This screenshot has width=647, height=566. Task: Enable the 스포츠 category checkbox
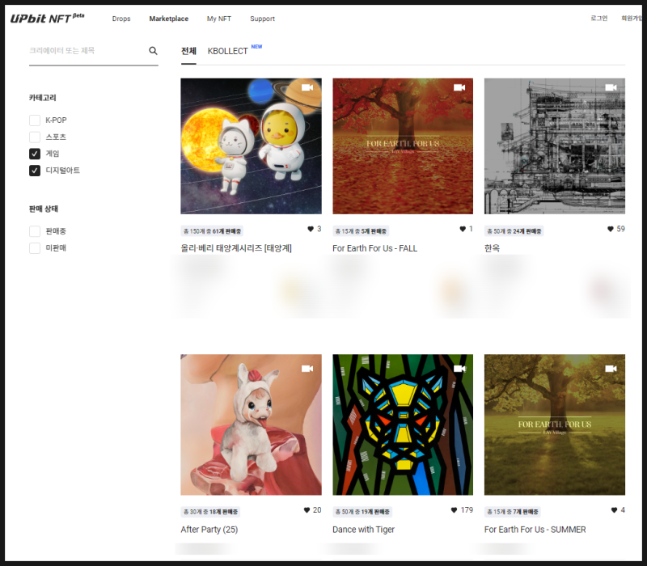tap(35, 137)
